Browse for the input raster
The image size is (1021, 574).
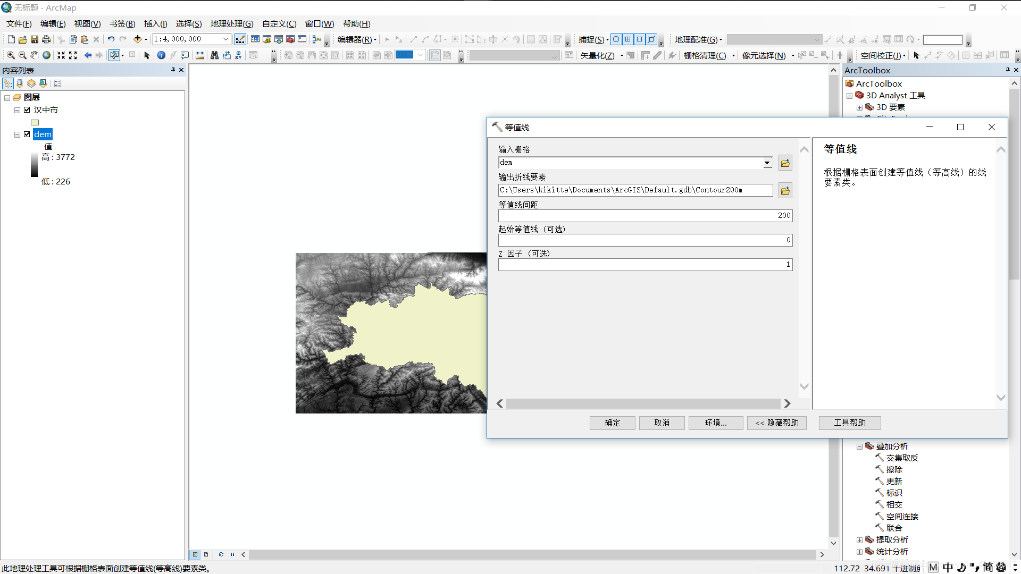pyautogui.click(x=785, y=163)
